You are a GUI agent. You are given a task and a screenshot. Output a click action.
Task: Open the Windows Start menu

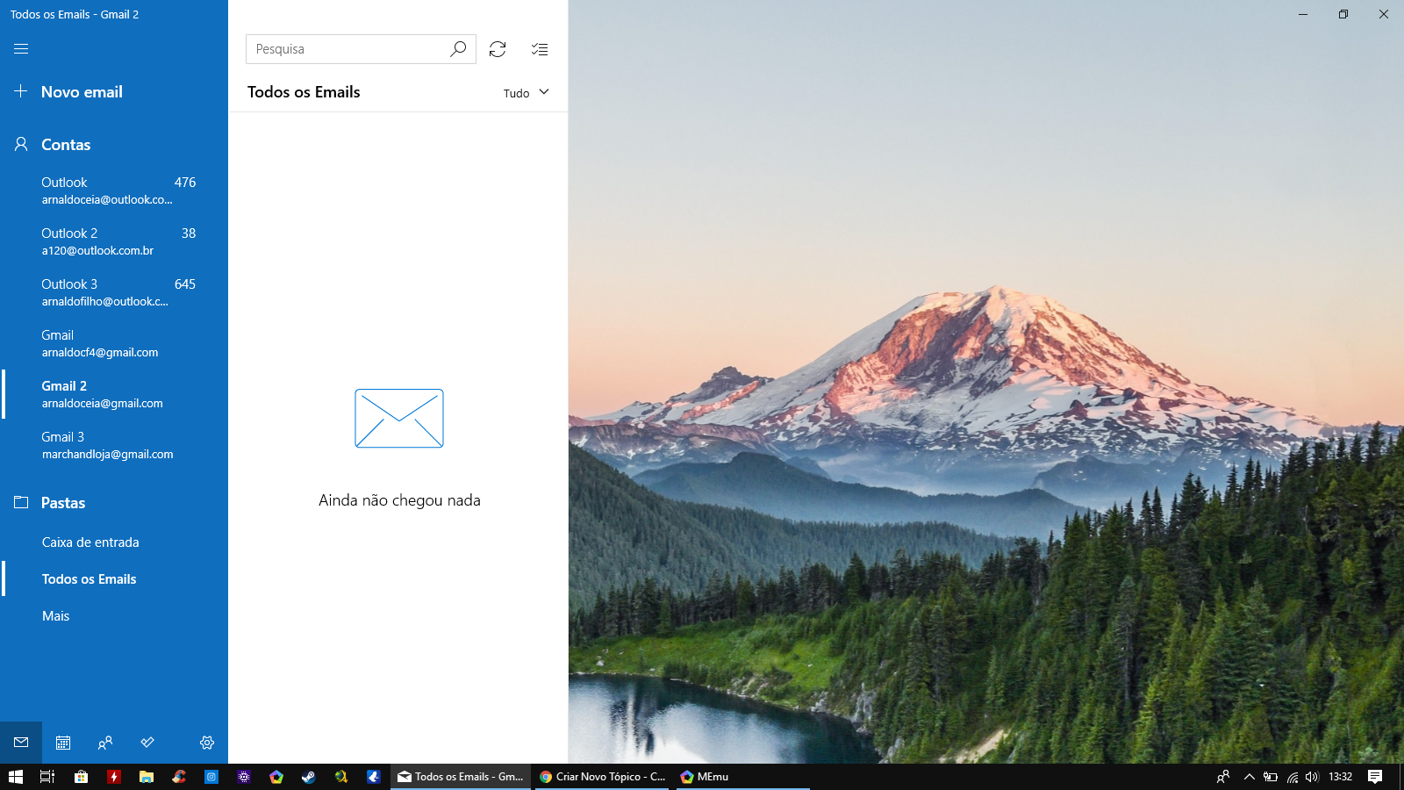(16, 777)
